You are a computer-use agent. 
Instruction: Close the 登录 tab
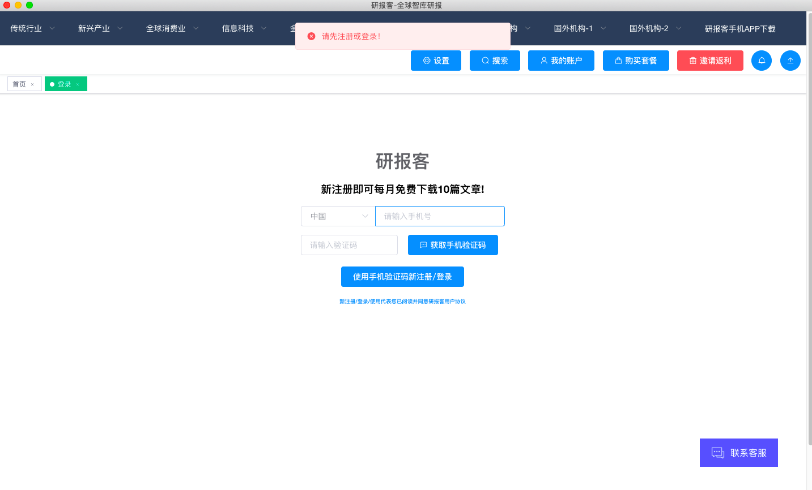click(x=77, y=83)
